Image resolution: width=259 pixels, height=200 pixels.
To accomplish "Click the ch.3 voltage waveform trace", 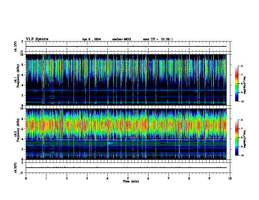I will coord(126,168).
